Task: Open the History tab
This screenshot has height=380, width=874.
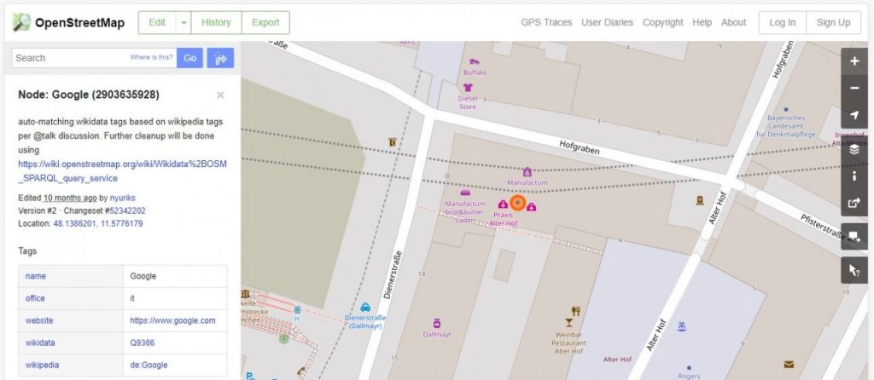Action: point(216,22)
